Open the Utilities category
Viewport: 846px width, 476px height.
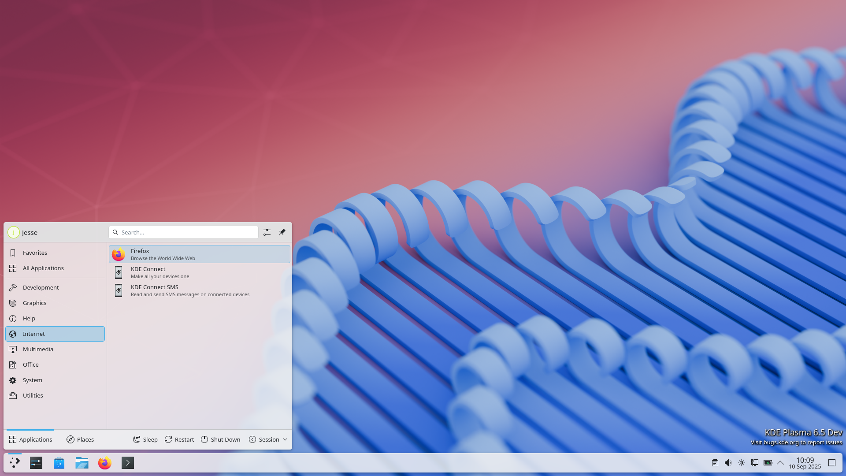[x=55, y=395]
